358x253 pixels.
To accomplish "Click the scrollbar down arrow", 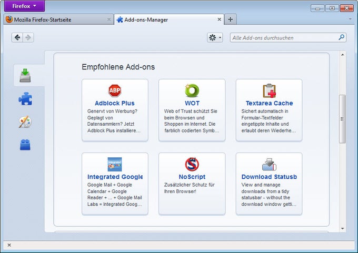I will coord(343,229).
